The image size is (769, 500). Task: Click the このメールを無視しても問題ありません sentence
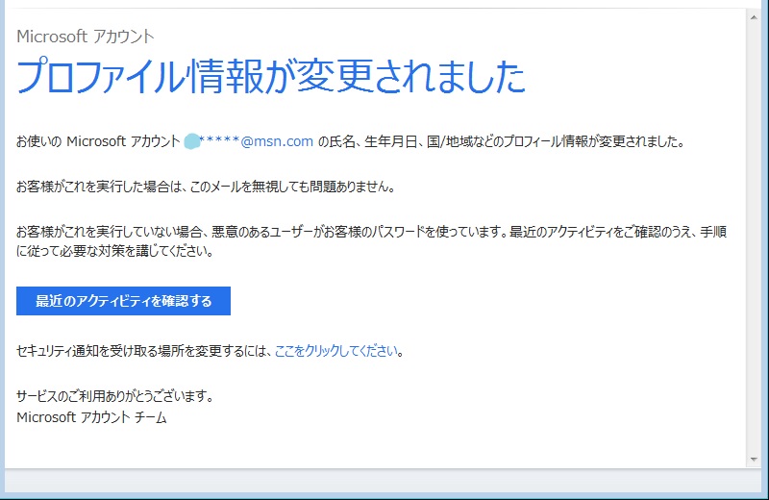tap(206, 187)
